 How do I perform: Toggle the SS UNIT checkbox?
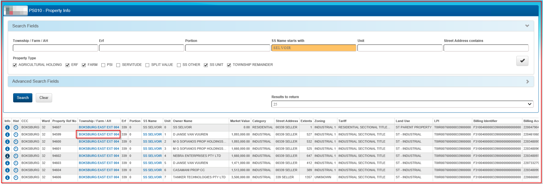pyautogui.click(x=206, y=65)
